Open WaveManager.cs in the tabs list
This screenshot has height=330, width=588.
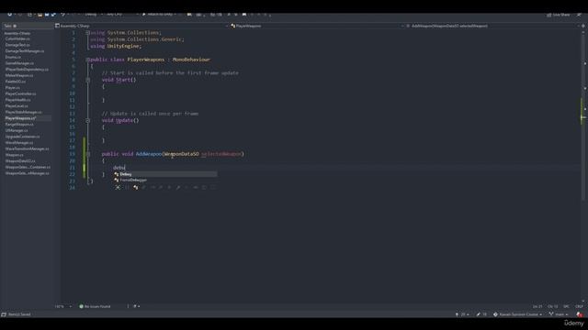(x=19, y=143)
